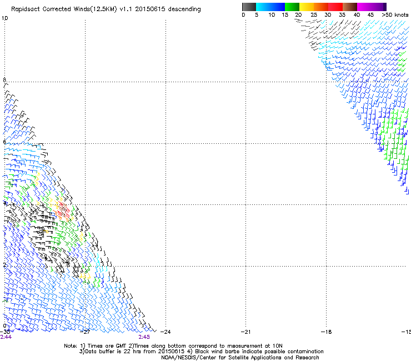Viewport: 411px width, 361px height.
Task: Click the purple time label '2:44'
Action: pos(6,337)
